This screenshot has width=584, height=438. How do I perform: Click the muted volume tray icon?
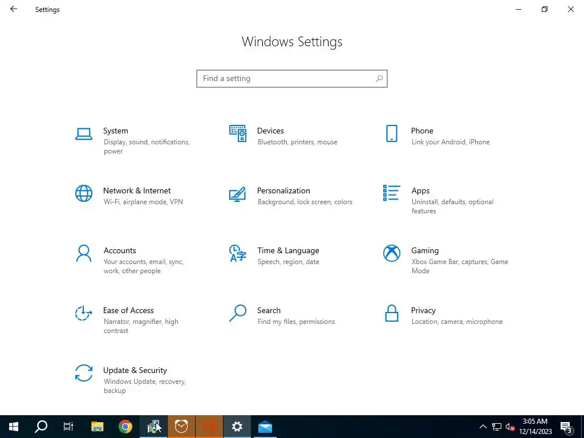tap(510, 427)
